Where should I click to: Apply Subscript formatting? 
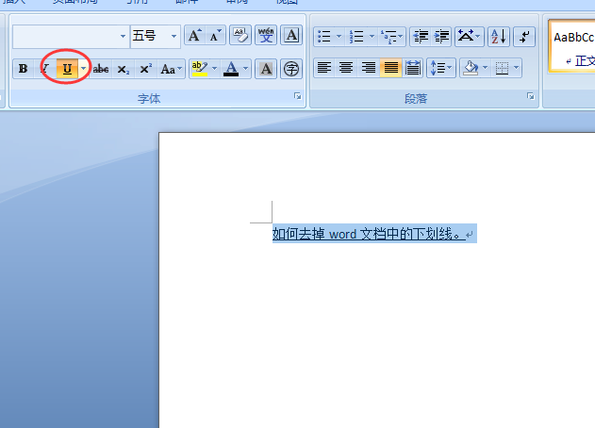click(x=124, y=69)
